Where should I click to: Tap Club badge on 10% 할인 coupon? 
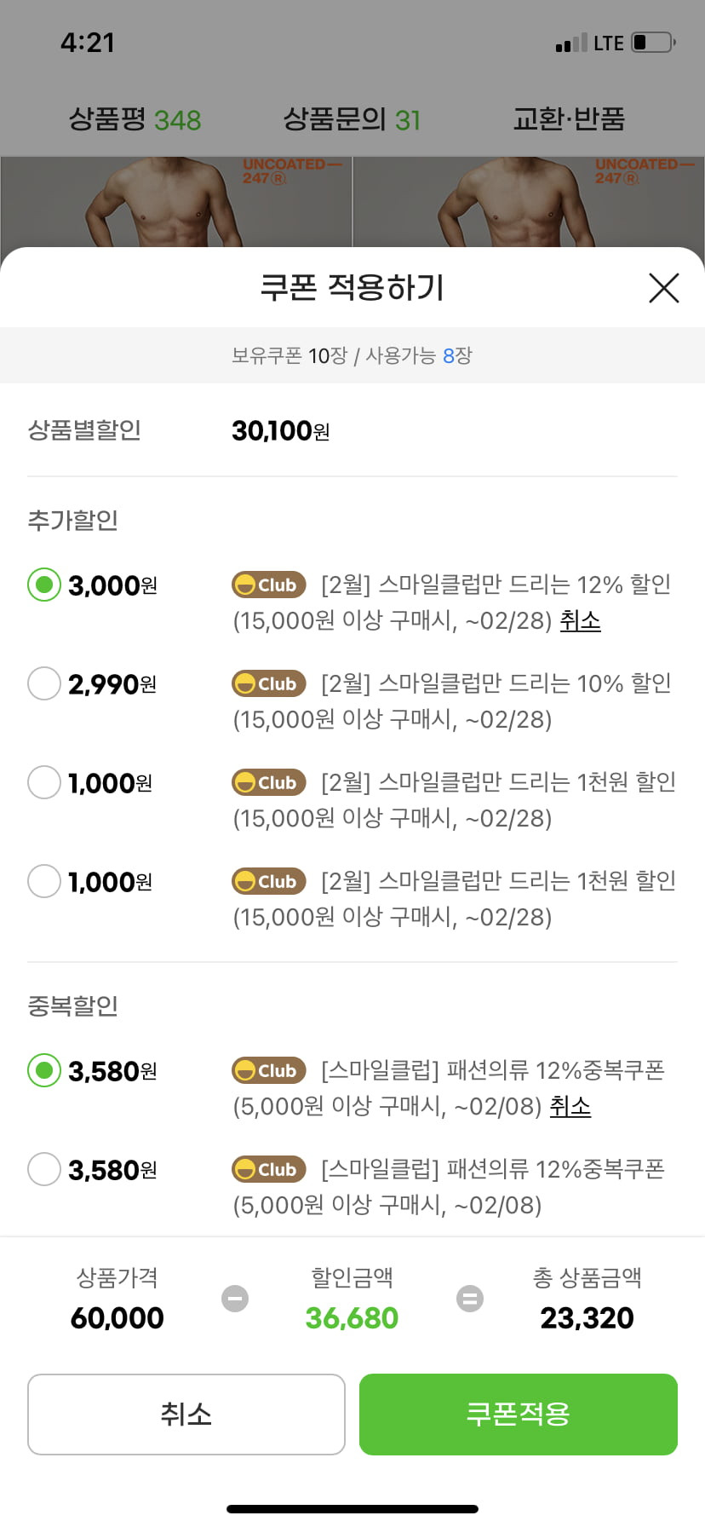tap(268, 683)
